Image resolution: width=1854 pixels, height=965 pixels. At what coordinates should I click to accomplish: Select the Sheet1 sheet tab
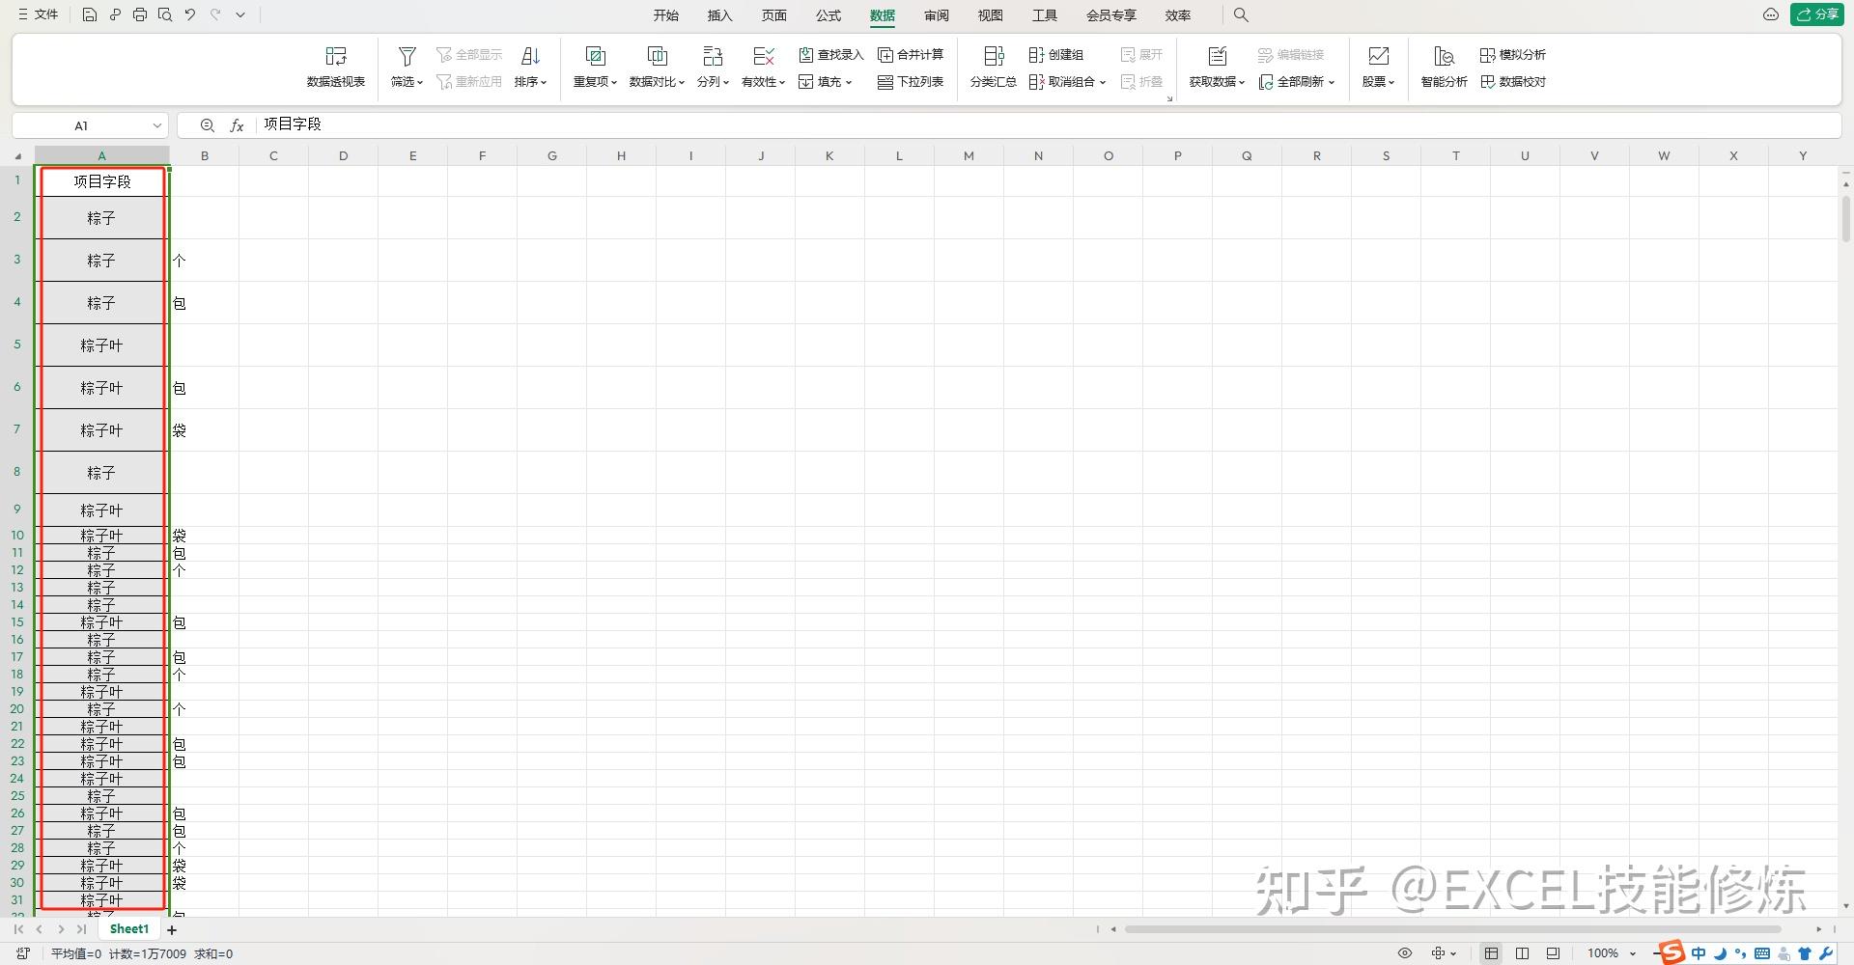point(129,929)
